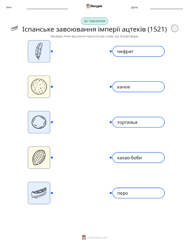
Task: Click the jade stone picture card
Action: 39,122
